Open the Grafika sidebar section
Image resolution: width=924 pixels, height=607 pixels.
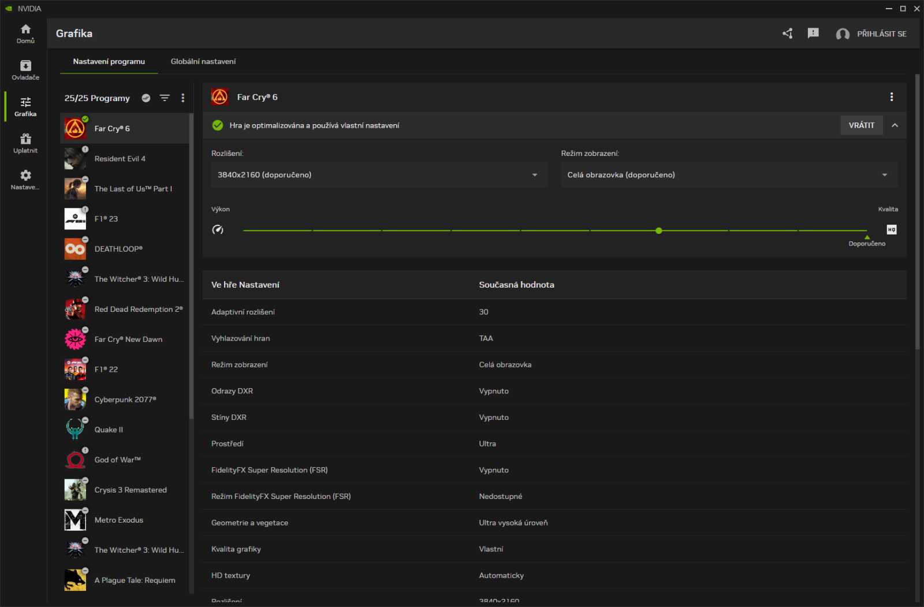coord(25,107)
